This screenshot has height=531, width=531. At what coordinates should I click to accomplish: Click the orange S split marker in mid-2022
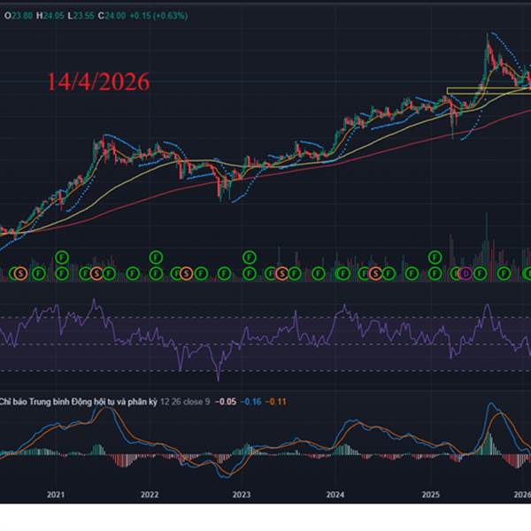tap(186, 273)
